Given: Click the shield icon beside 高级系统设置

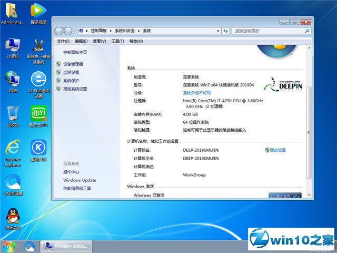Looking at the screenshot, I should coord(58,89).
